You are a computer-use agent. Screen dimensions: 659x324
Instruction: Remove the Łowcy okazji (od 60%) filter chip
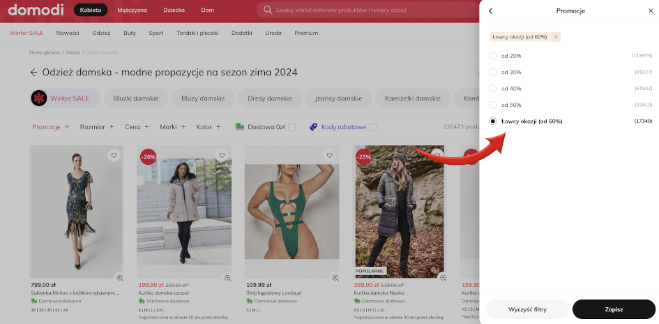click(556, 37)
